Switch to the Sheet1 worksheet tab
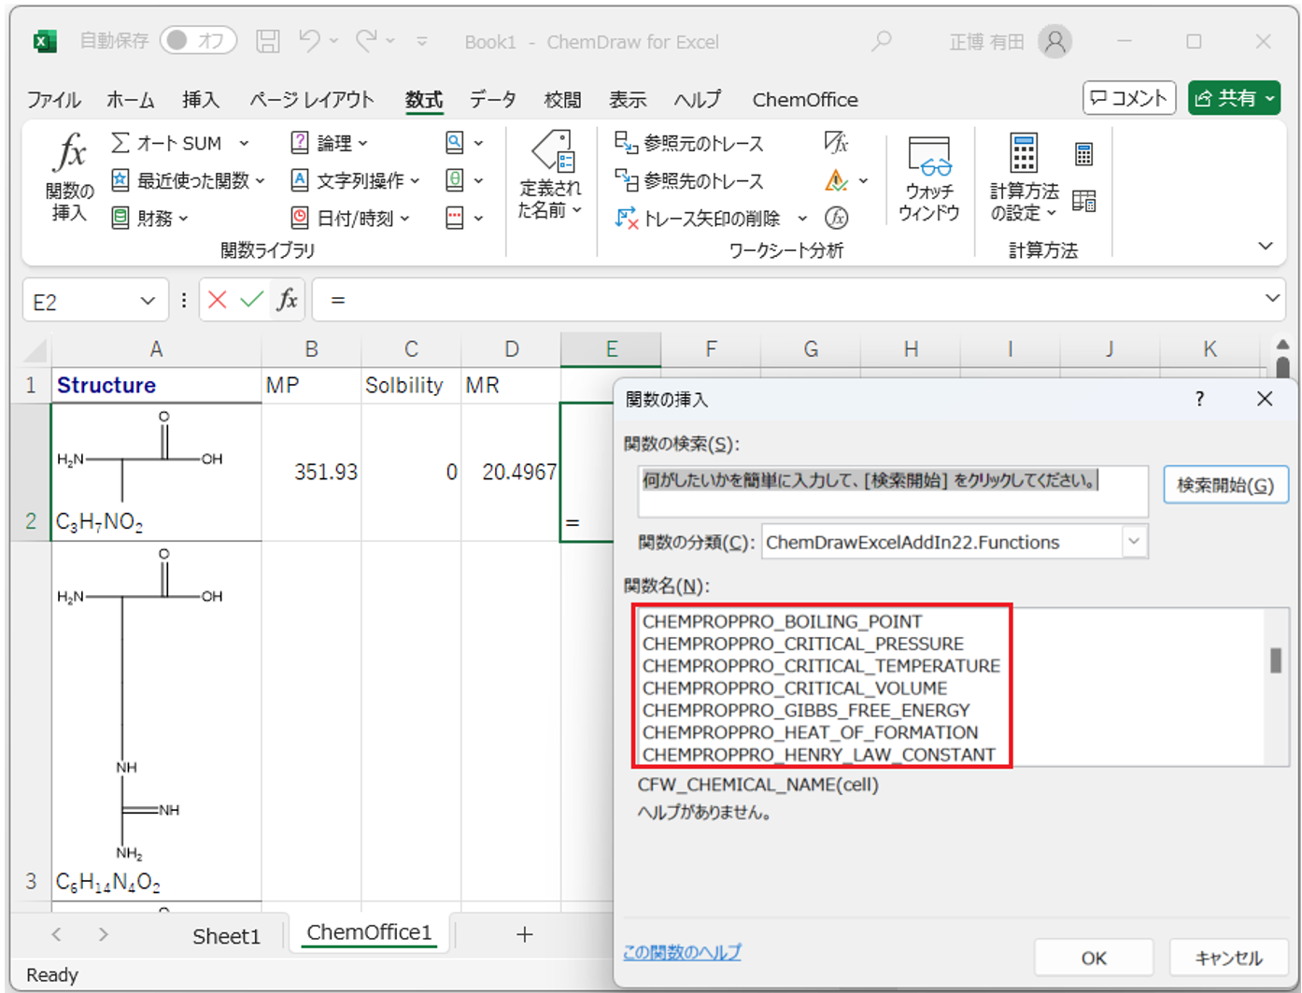This screenshot has width=1302, height=993. tap(226, 936)
